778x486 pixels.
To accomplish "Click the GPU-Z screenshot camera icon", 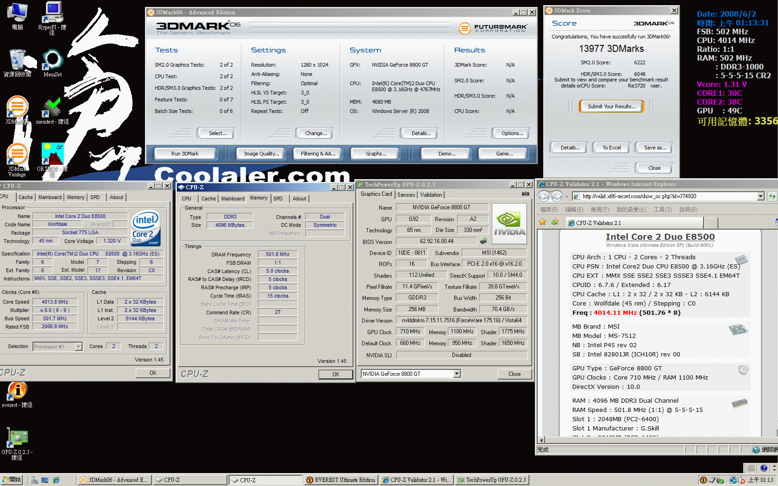I will pyautogui.click(x=526, y=194).
